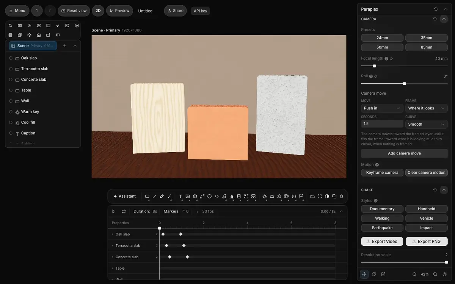The height and width of the screenshot is (284, 455).
Task: Insert a bar chart layer
Action: pyautogui.click(x=231, y=196)
